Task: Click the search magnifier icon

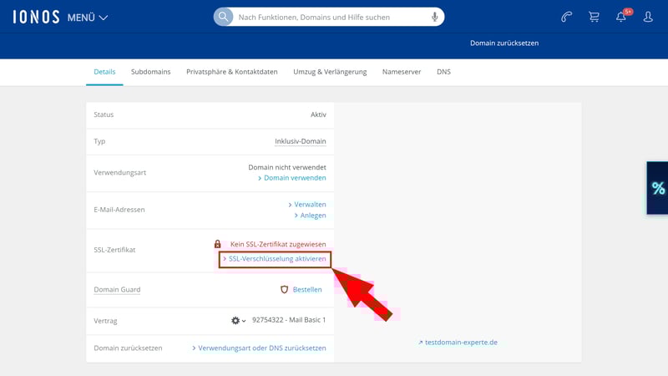Action: [x=223, y=17]
